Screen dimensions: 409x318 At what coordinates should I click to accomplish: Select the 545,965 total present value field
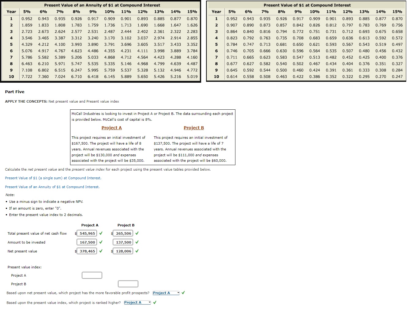click(x=87, y=233)
